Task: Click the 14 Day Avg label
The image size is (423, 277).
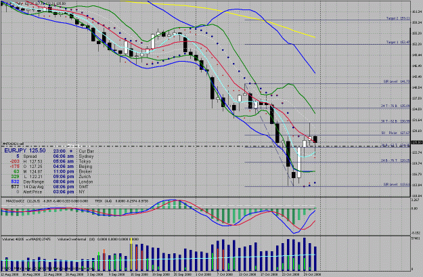Action: [33, 187]
